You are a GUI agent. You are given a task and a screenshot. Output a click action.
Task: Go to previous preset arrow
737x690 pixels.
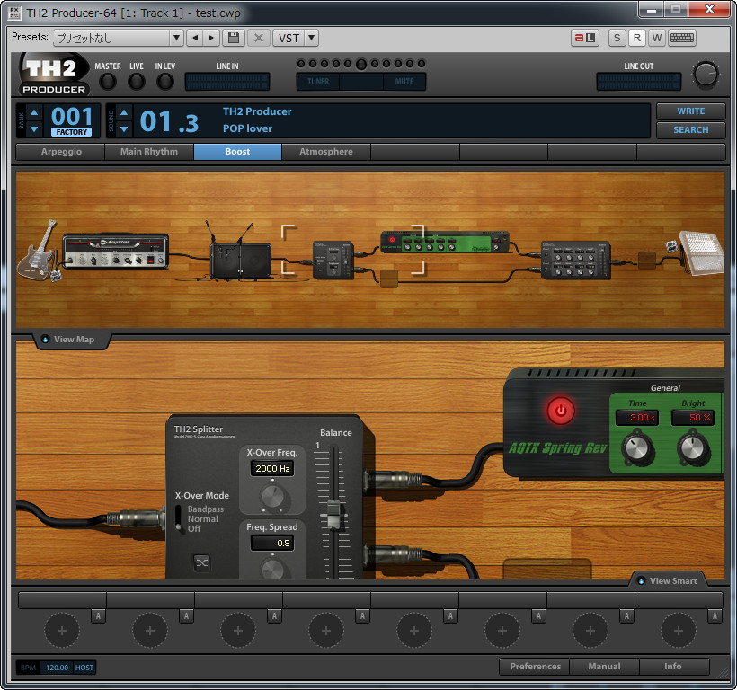click(195, 38)
